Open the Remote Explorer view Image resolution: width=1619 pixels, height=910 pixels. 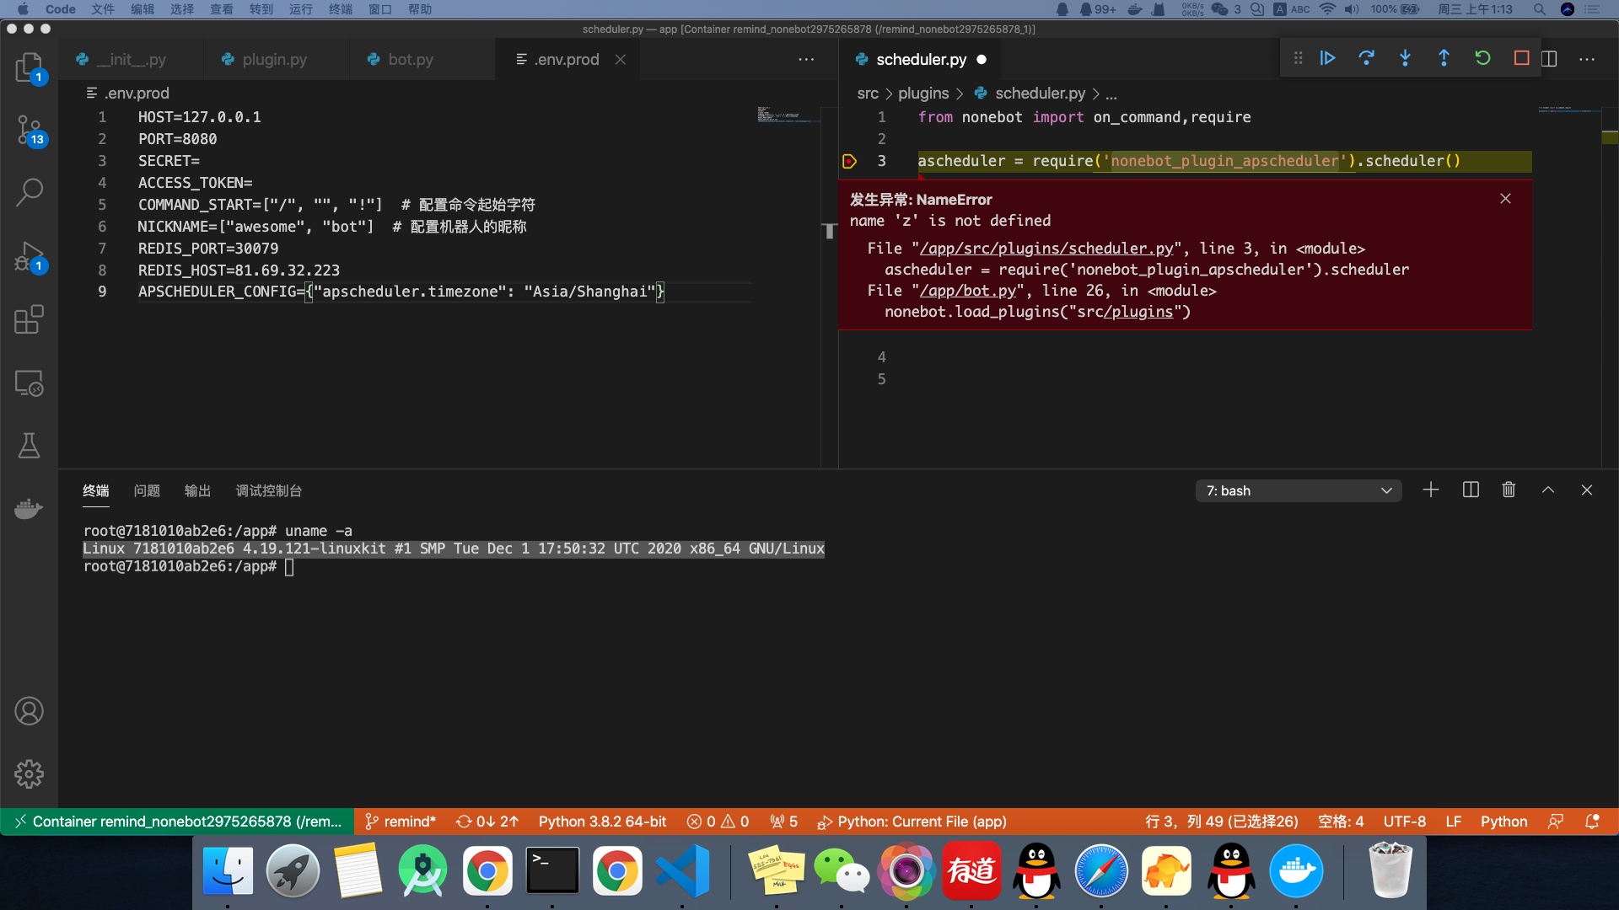point(30,383)
